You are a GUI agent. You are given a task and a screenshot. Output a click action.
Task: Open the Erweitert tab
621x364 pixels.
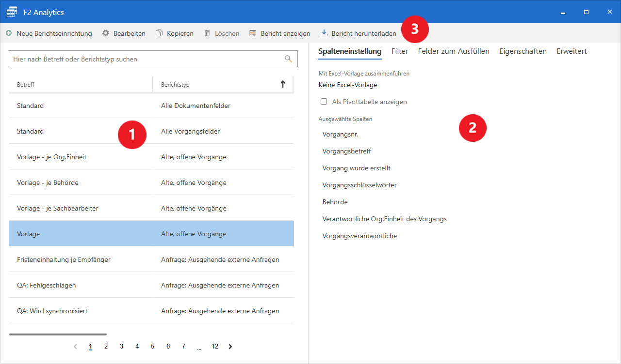coord(572,51)
